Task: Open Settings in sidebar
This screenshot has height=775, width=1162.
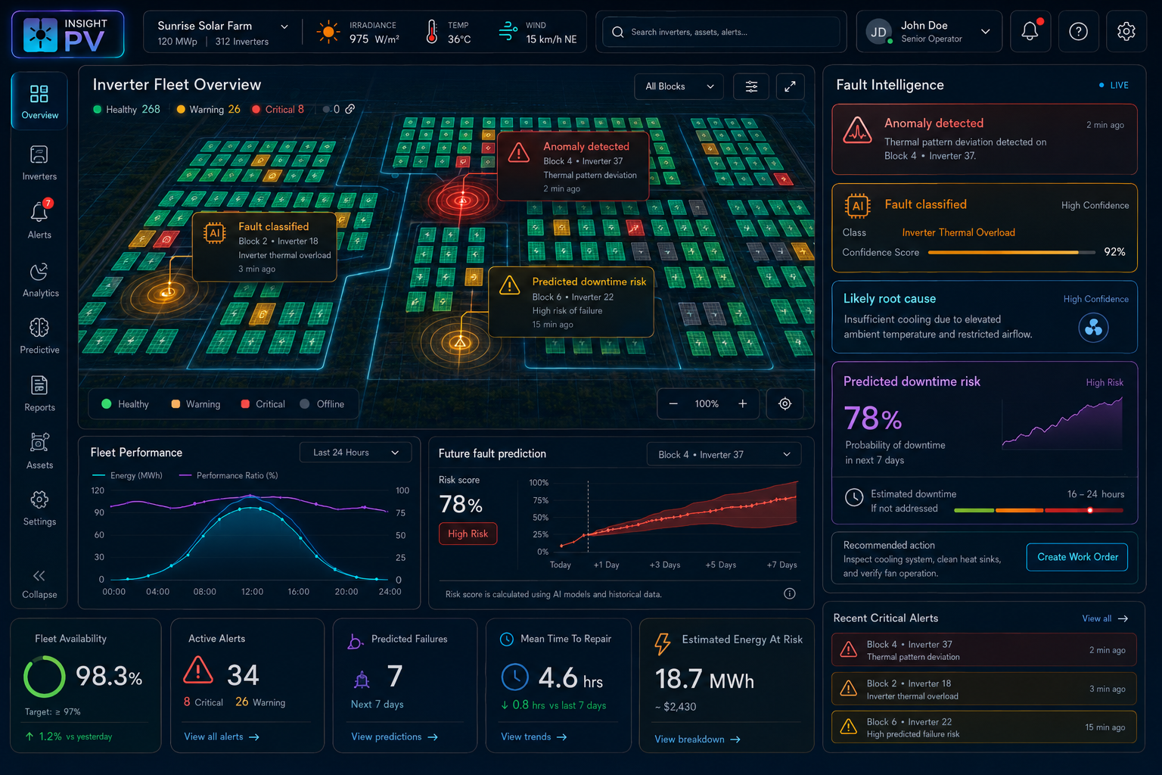Action: pyautogui.click(x=39, y=508)
